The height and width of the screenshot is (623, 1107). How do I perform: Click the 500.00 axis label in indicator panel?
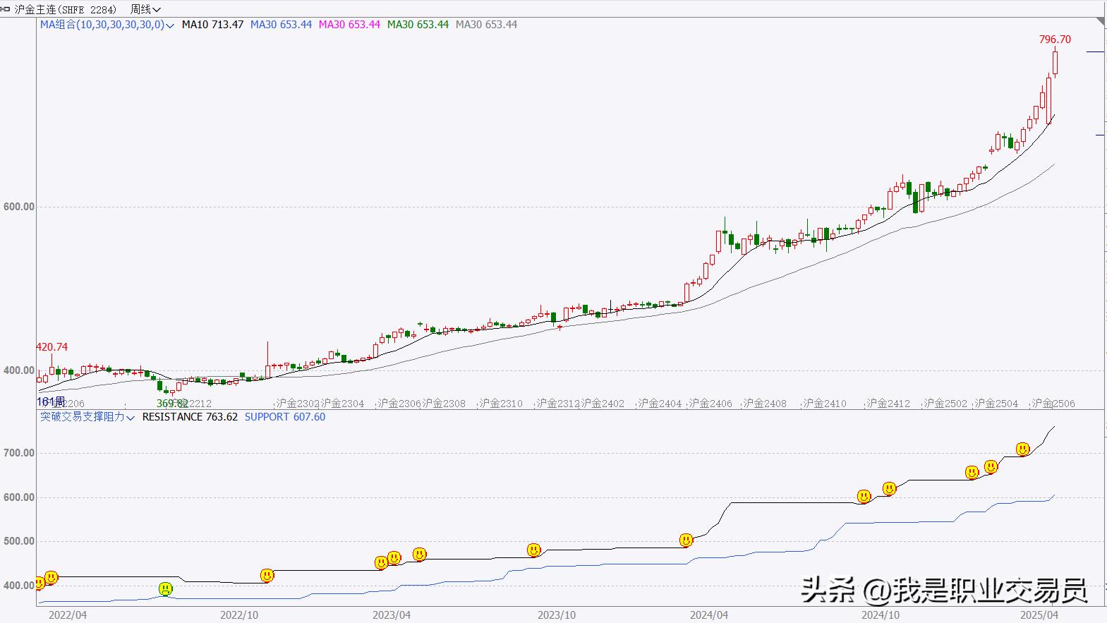point(19,541)
